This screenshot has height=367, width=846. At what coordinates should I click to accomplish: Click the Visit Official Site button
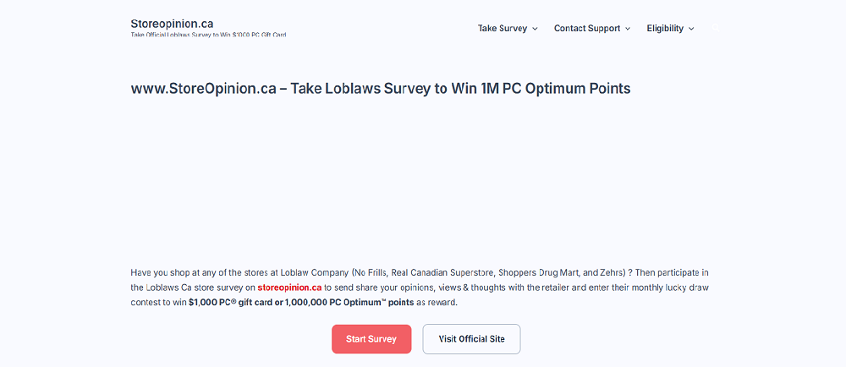(471, 339)
